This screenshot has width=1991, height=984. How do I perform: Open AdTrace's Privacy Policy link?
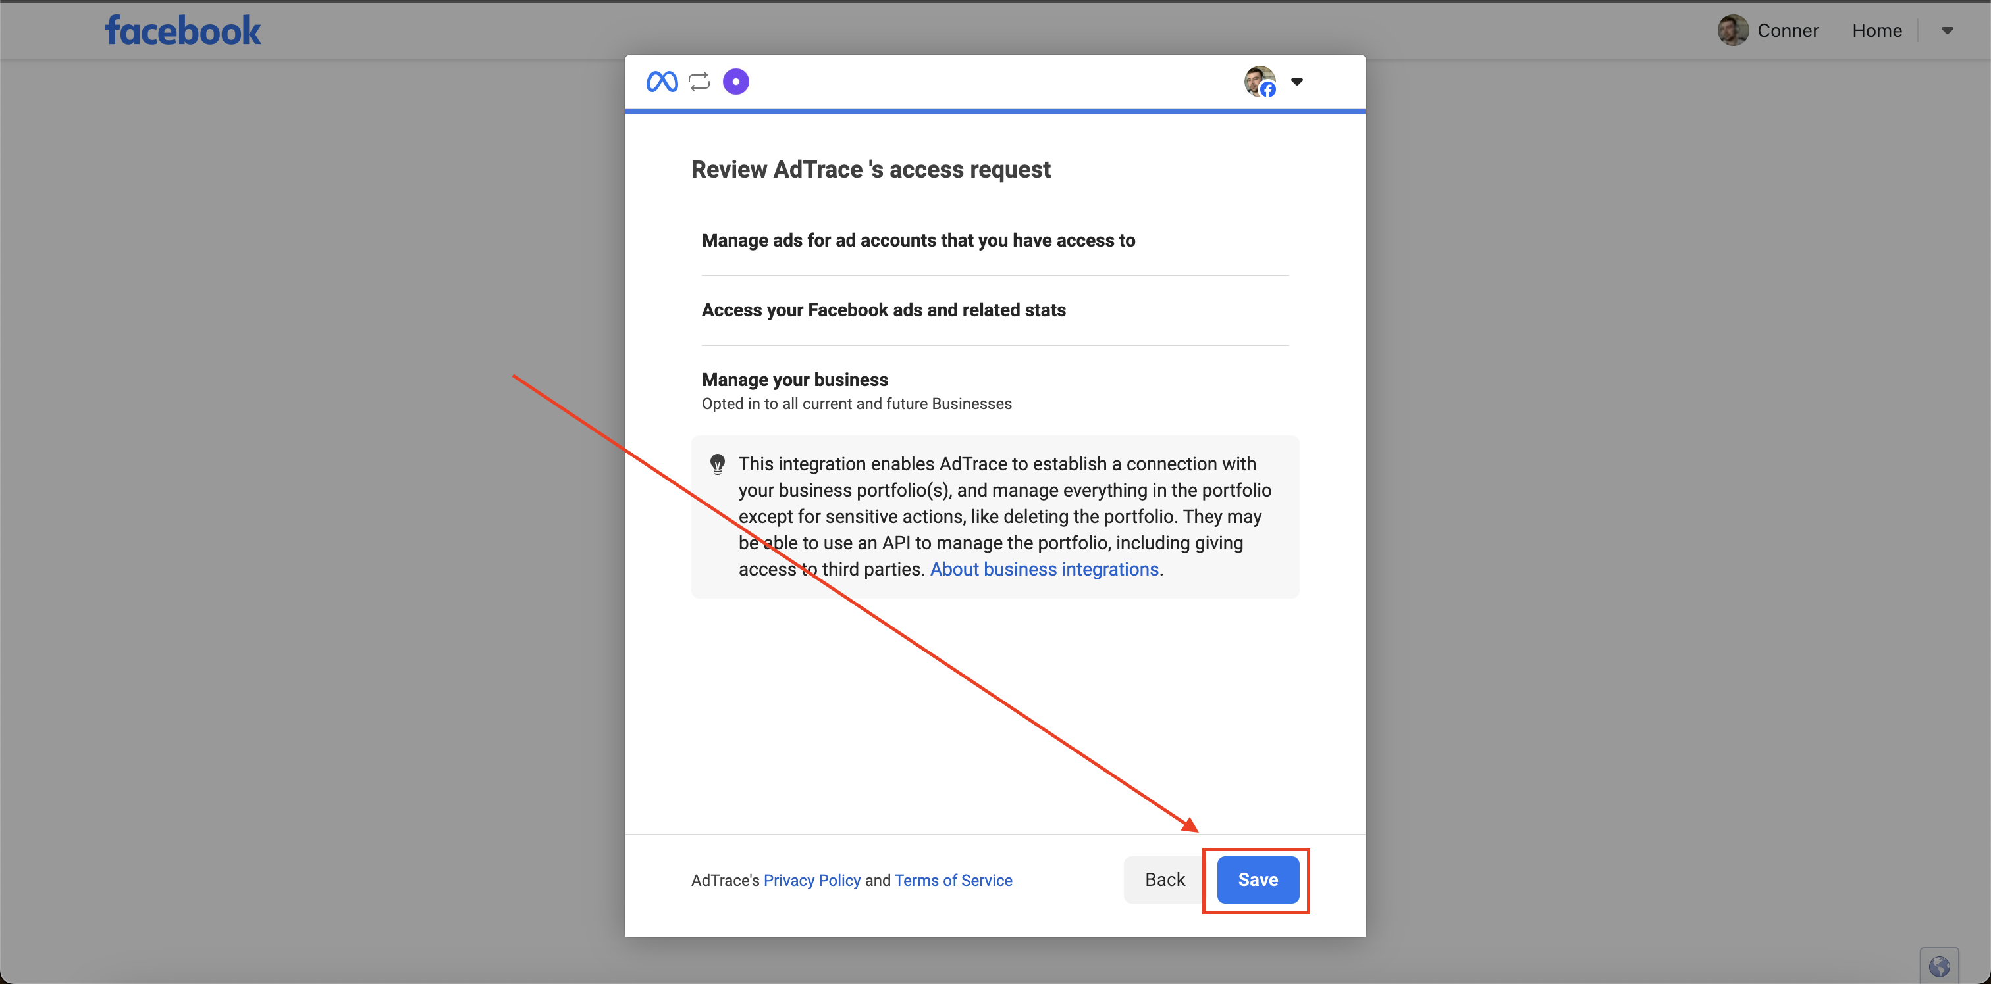coord(812,881)
